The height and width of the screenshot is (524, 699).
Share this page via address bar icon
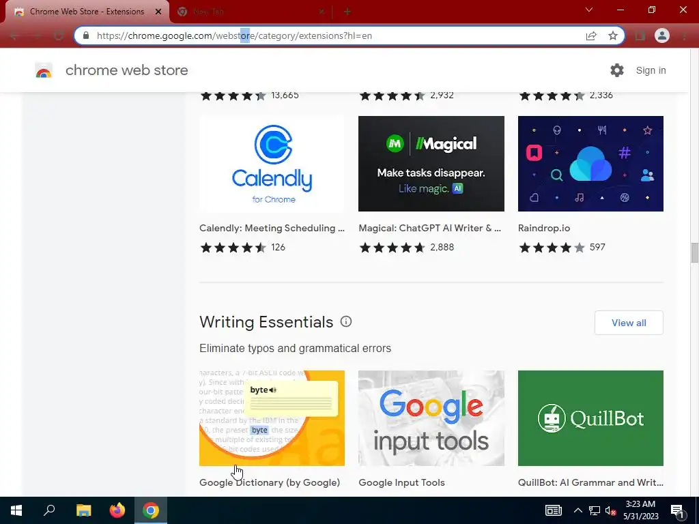pos(591,35)
